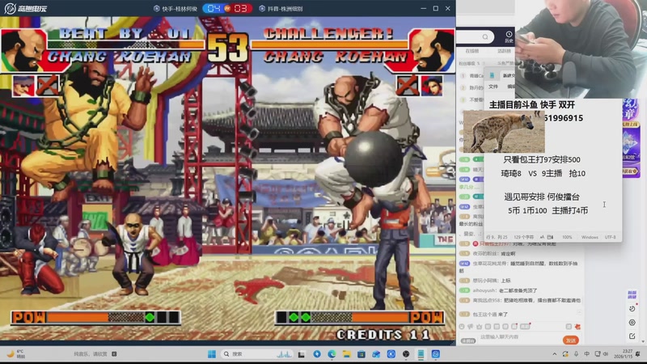Click the 04 vs 03 scoreboard in title bar
Viewport: 647px width, 364px height.
coord(227,8)
